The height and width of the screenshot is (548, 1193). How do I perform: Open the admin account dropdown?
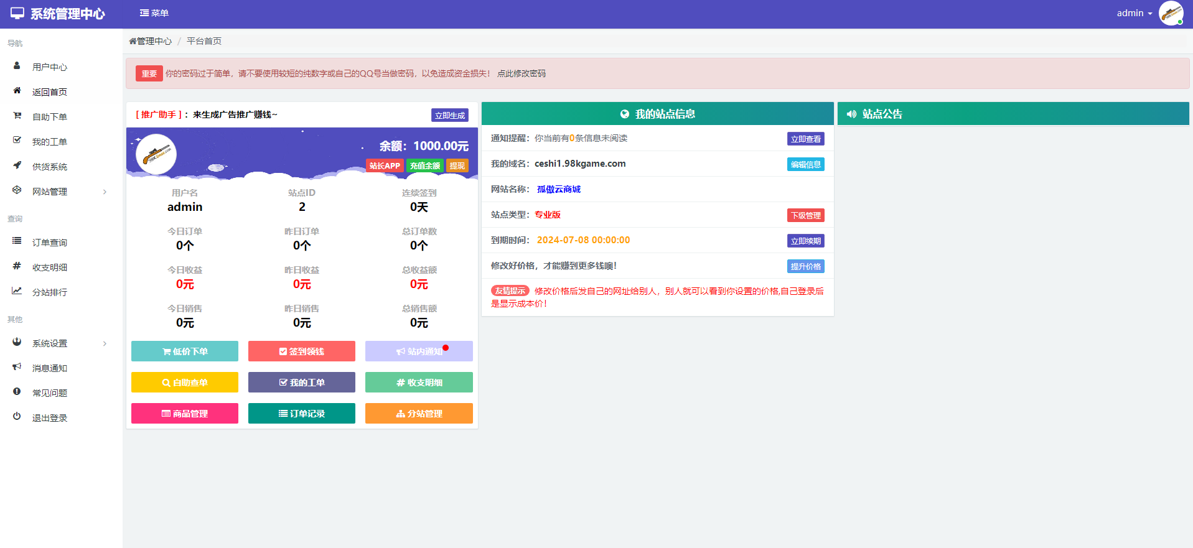(x=1134, y=13)
